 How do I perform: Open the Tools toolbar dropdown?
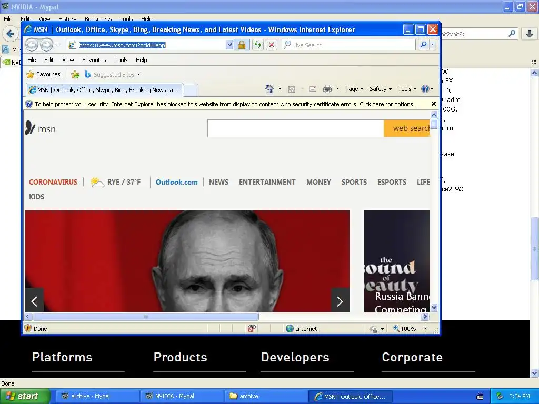click(407, 89)
